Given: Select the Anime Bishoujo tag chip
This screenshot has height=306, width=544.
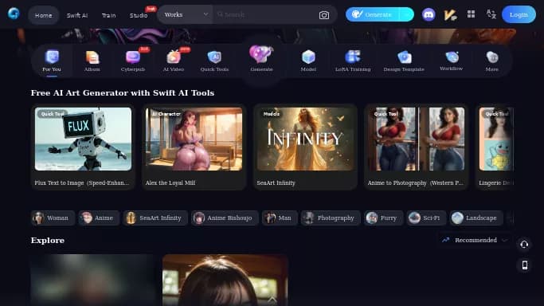Looking at the screenshot, I should click(x=225, y=218).
